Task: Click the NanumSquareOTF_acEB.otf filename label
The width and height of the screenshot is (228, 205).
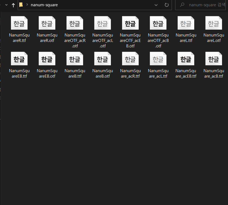Action: [130, 41]
